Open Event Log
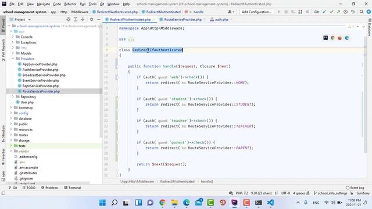372x209 pixels. [355, 188]
